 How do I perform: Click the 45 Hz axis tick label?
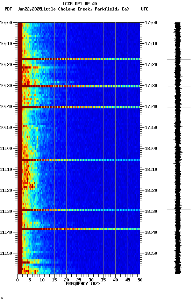point(128,280)
